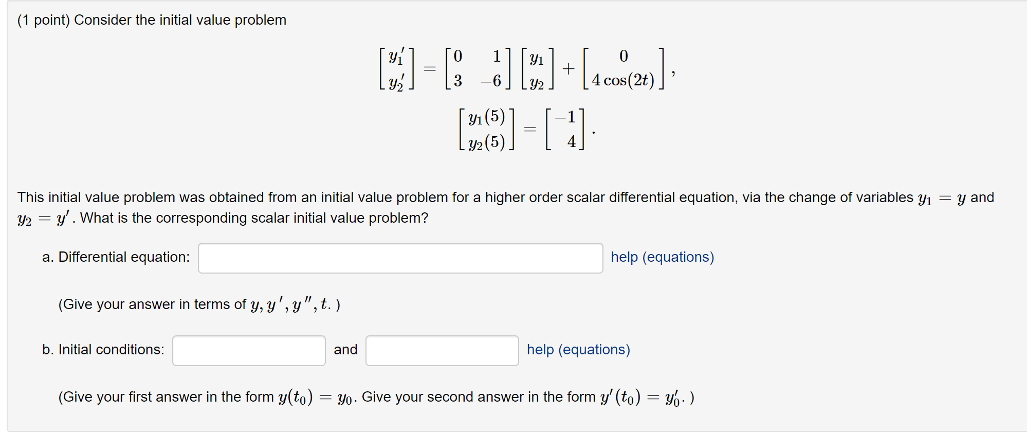Click the "Consider the initial value problem" heading

click(x=180, y=20)
